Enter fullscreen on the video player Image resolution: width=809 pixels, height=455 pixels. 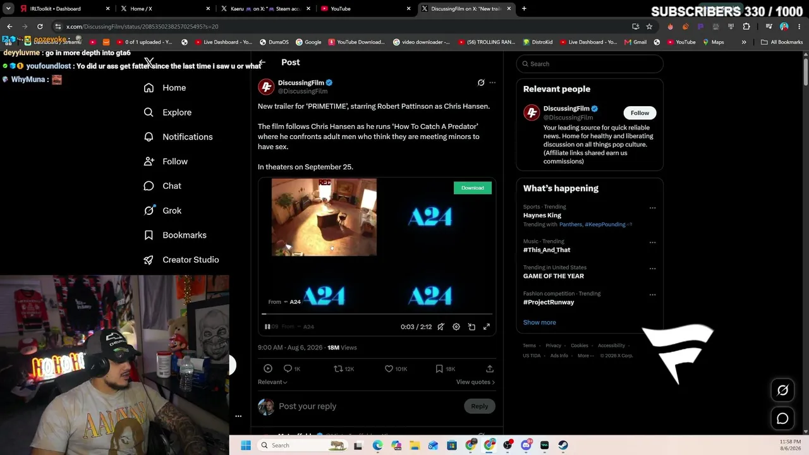click(x=487, y=327)
